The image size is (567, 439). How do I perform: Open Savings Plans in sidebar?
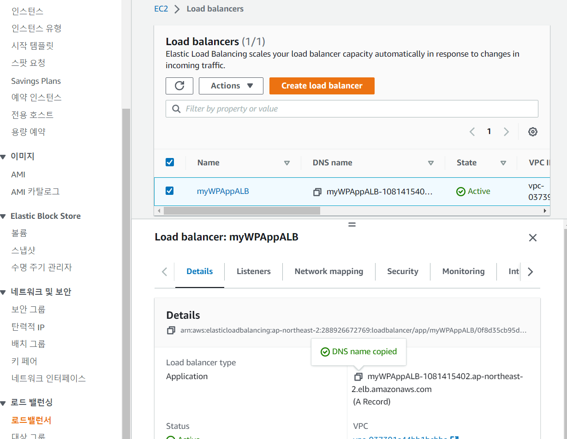pos(36,81)
